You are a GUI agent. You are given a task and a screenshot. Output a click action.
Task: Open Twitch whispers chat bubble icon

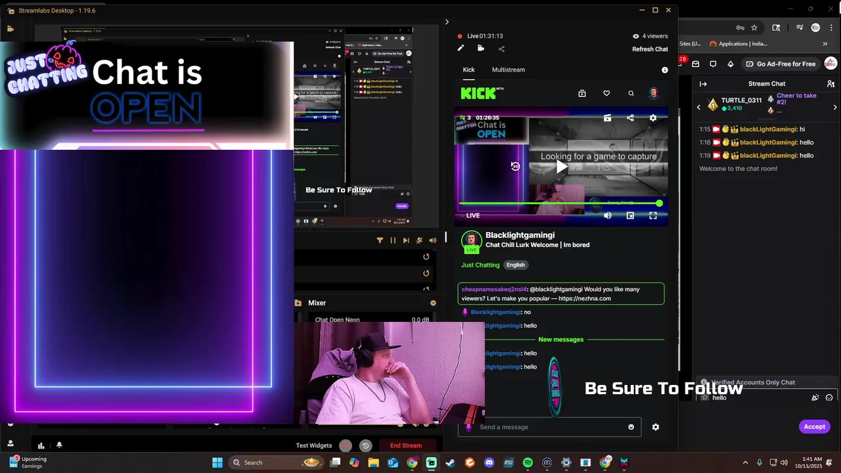[x=713, y=64]
